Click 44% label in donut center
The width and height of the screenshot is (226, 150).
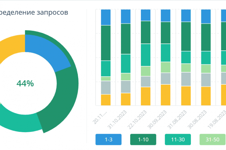[x=25, y=83]
